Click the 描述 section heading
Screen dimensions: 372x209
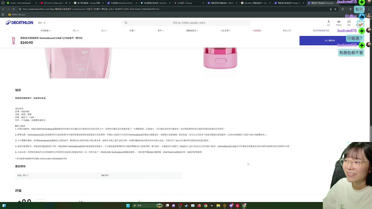tap(18, 90)
